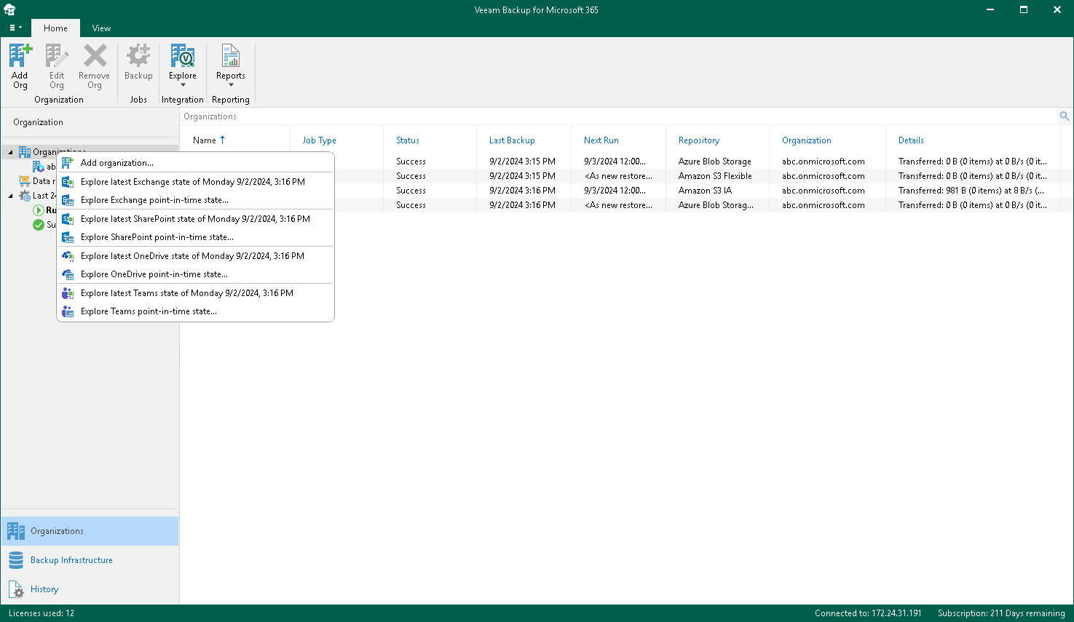Click the Exchange latest state menu icon
Image resolution: width=1074 pixels, height=622 pixels.
tap(68, 182)
